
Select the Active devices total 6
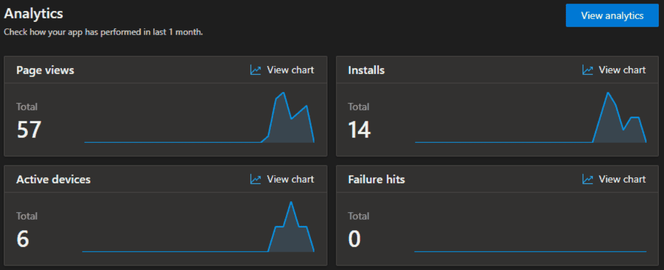pos(23,239)
